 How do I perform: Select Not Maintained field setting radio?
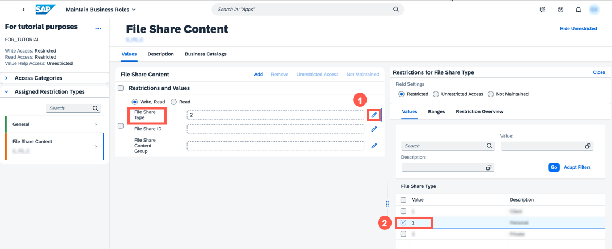click(x=492, y=94)
